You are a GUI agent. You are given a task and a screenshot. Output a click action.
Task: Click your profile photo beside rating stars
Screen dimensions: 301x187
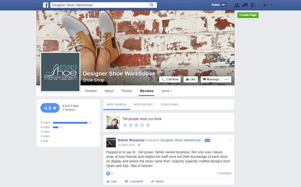click(x=113, y=122)
